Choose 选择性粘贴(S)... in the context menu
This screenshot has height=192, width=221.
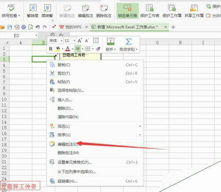pyautogui.click(x=95, y=90)
